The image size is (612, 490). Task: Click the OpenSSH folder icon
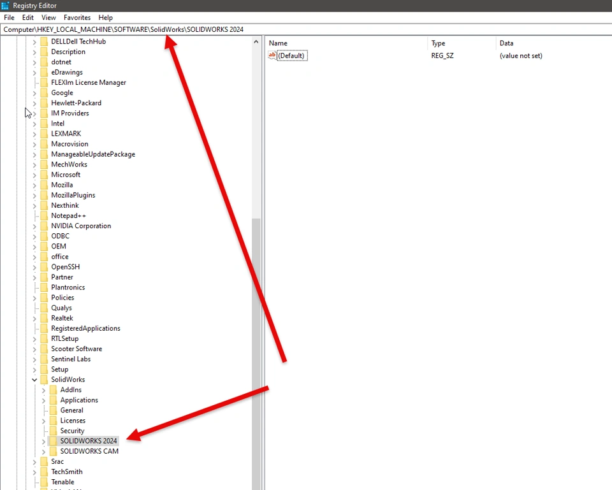click(x=44, y=267)
